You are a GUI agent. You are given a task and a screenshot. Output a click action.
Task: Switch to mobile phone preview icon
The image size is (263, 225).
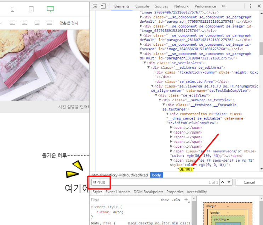pyautogui.click(x=13, y=9)
